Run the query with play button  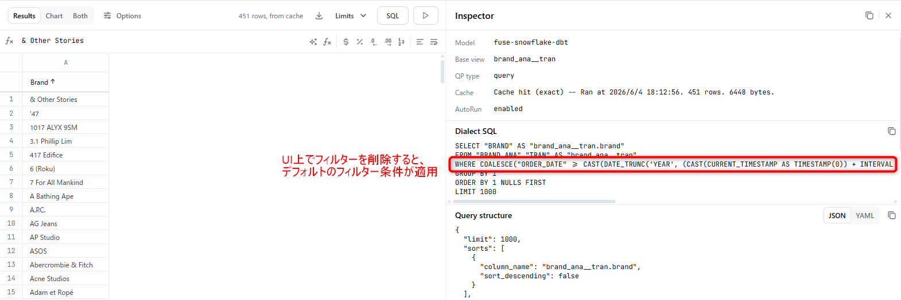pyautogui.click(x=426, y=16)
